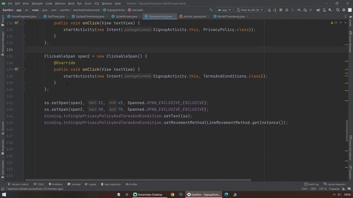353x198 pixels.
Task: Open the Logcat tool window
Action: 90,184
